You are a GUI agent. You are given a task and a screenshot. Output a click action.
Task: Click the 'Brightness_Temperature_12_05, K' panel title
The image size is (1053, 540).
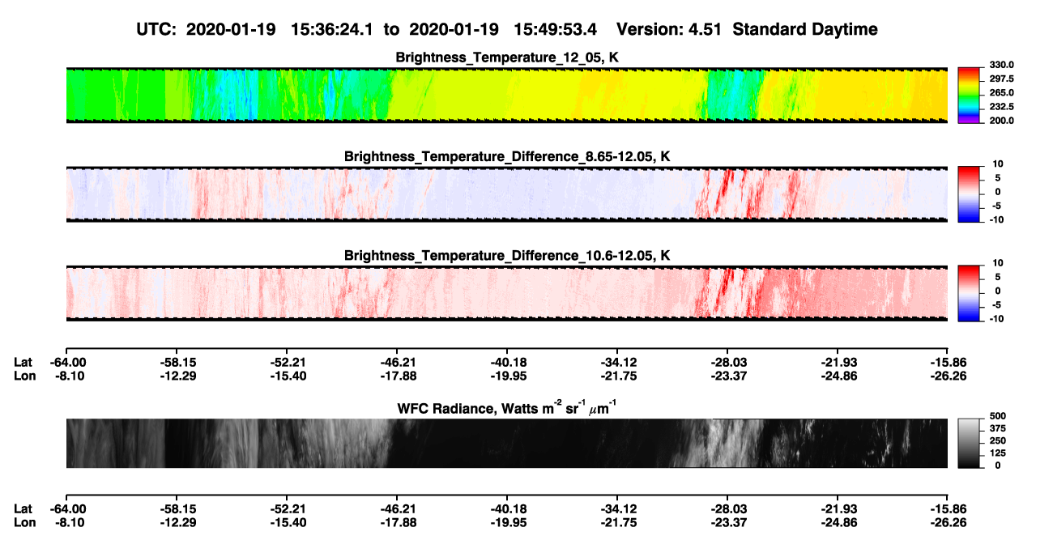(x=507, y=57)
